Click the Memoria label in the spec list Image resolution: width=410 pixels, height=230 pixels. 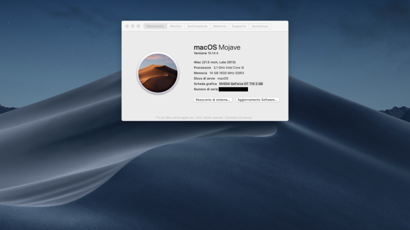200,73
